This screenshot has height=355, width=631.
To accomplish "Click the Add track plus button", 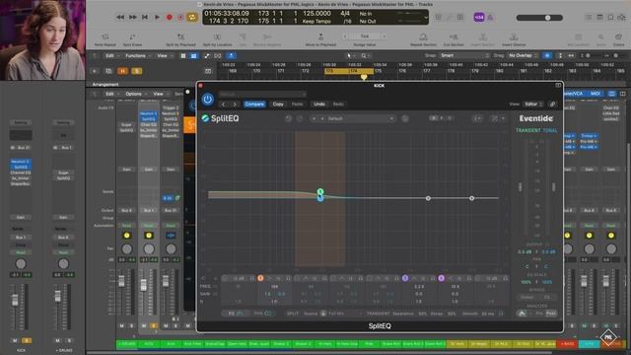I will pos(95,71).
